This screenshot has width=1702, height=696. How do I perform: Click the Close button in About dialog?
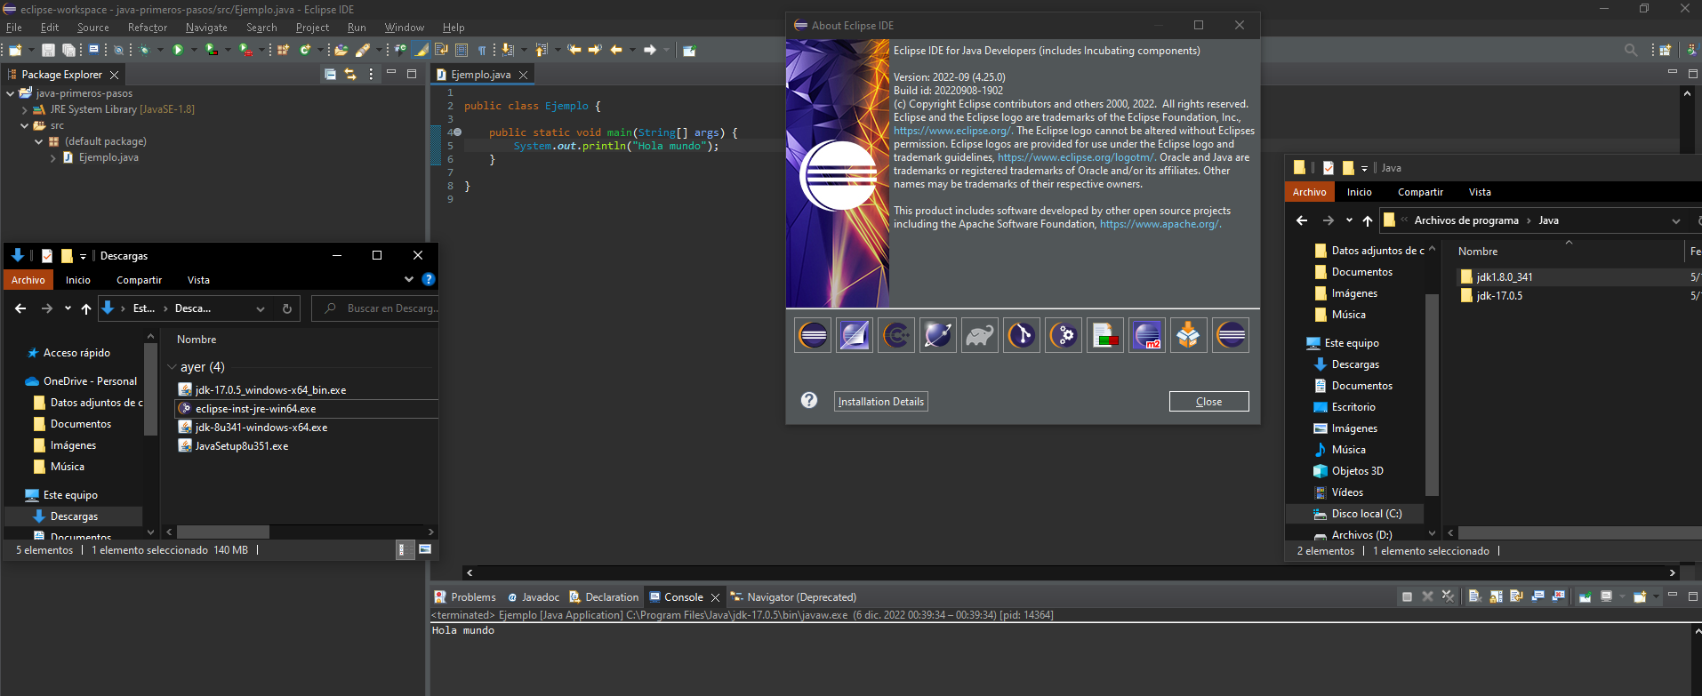pos(1208,402)
